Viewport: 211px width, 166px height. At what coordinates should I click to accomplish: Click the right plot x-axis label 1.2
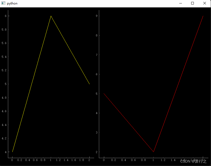[163, 160]
